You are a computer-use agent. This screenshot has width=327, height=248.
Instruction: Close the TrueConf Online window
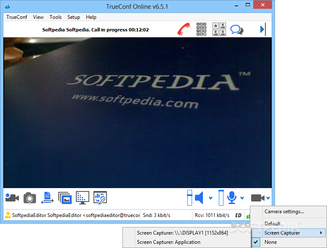click(x=263, y=5)
